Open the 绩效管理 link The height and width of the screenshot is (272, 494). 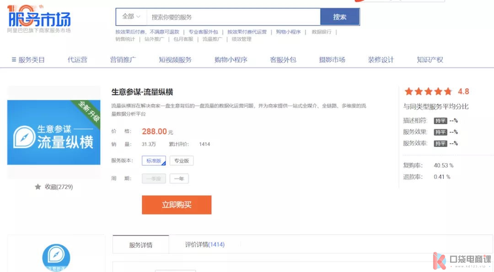coord(242,39)
